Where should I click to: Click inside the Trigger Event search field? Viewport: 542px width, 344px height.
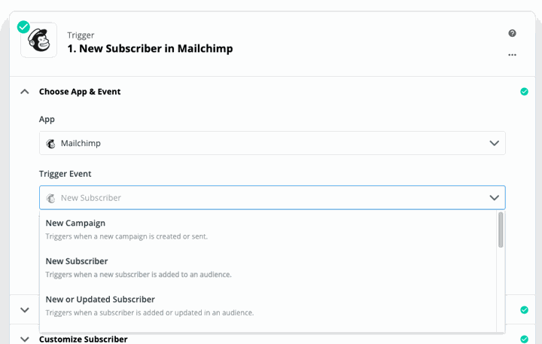point(273,198)
